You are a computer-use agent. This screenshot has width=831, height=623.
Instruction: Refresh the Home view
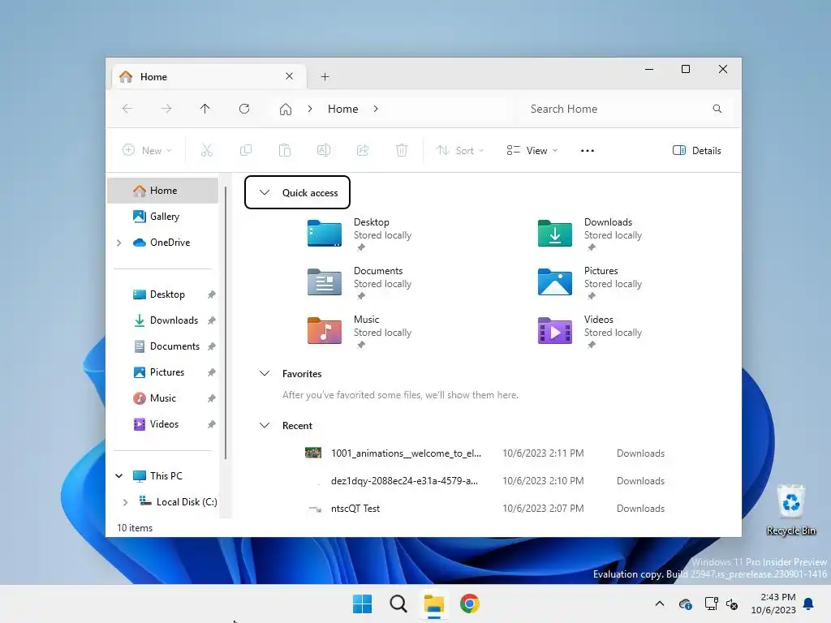pos(243,109)
